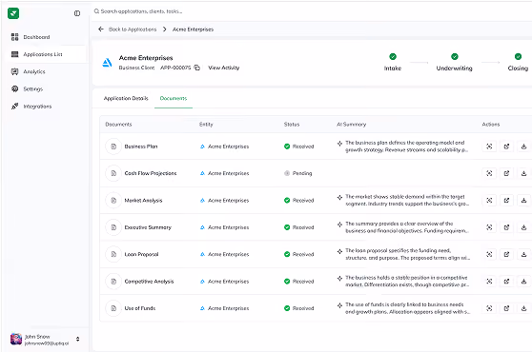Click the Intake stage checkmark
532x352 pixels.
pos(393,56)
